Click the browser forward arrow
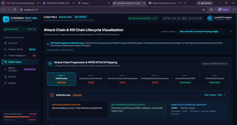This screenshot has width=237, height=125. (x=9, y=10)
